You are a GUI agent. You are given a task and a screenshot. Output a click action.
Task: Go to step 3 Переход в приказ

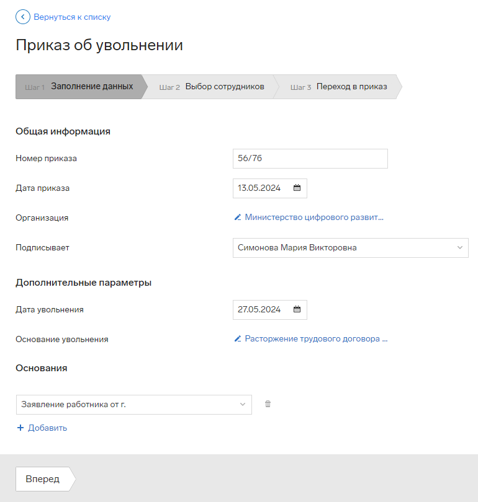click(x=339, y=87)
